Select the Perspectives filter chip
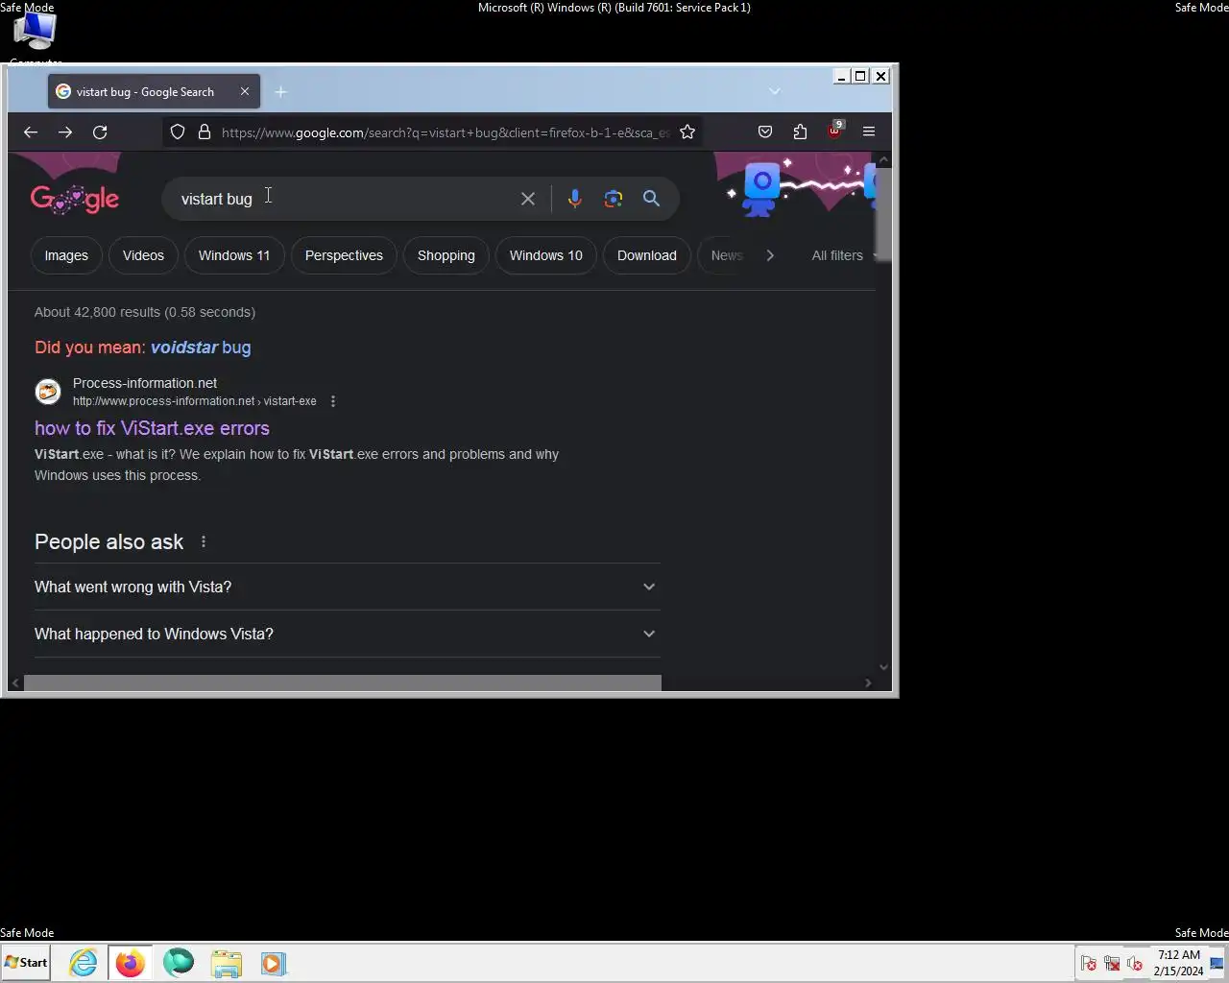Image resolution: width=1229 pixels, height=983 pixels. [x=344, y=255]
